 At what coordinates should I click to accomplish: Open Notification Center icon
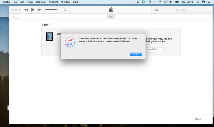[208, 2]
